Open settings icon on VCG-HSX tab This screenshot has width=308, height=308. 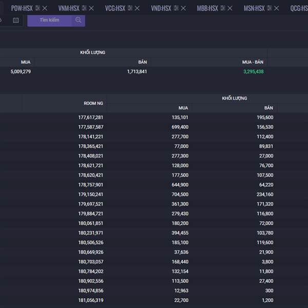(x=130, y=8)
